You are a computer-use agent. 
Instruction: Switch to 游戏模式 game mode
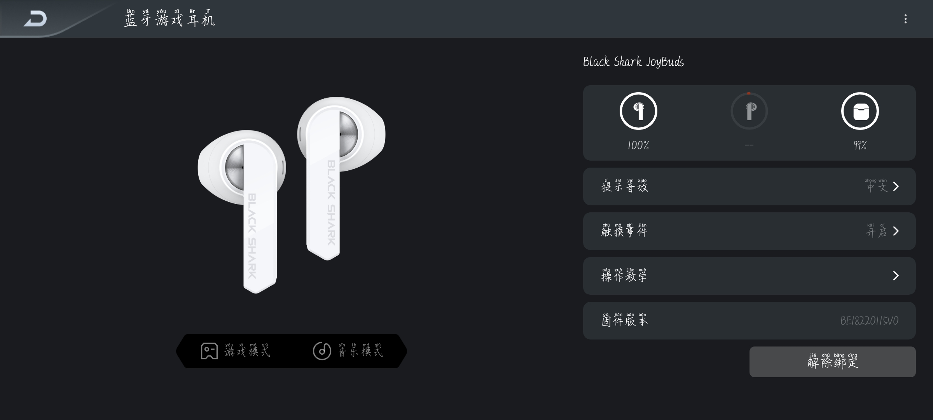click(247, 352)
